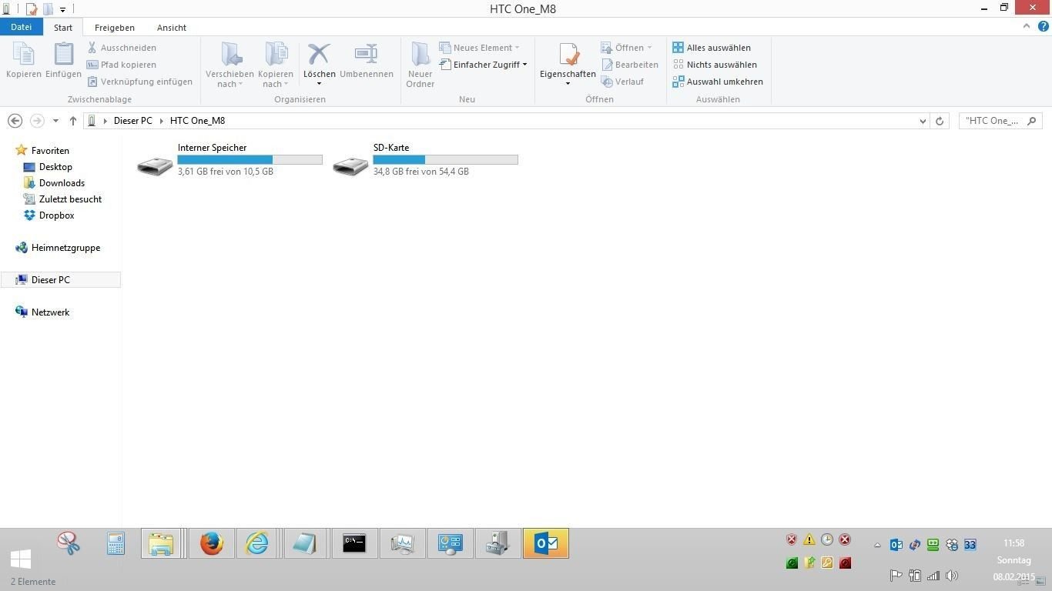Switch to the Freigeben tab

tap(115, 28)
